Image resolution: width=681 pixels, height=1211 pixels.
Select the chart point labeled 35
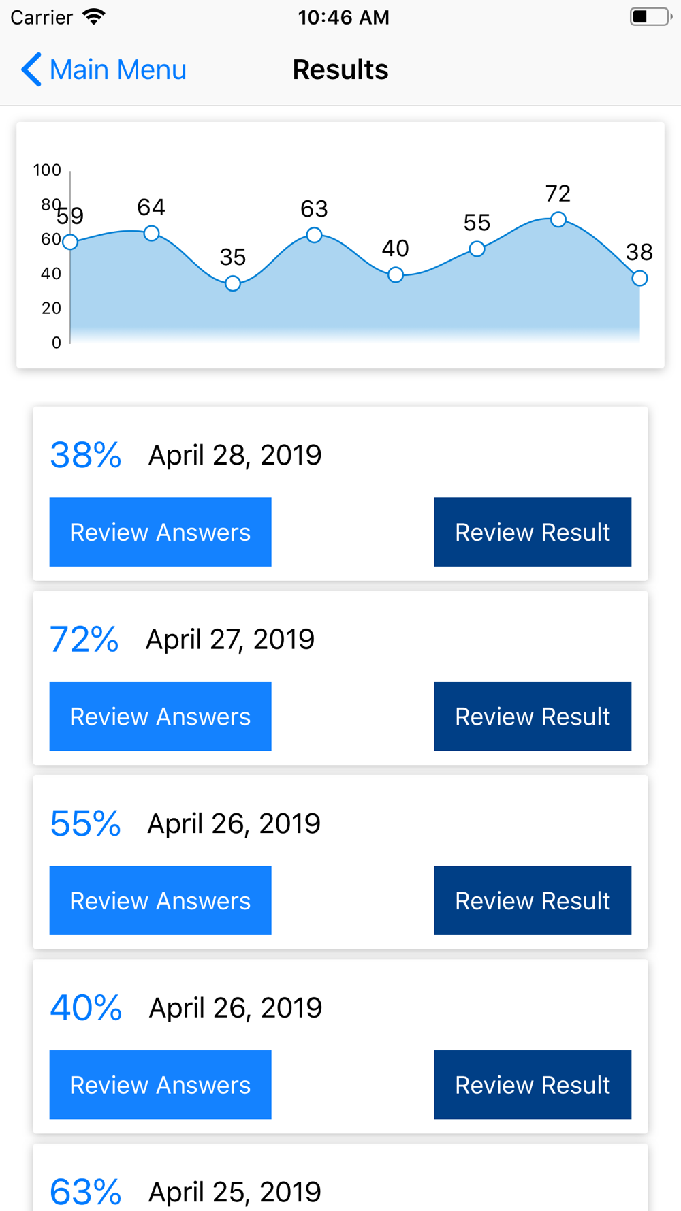233,283
